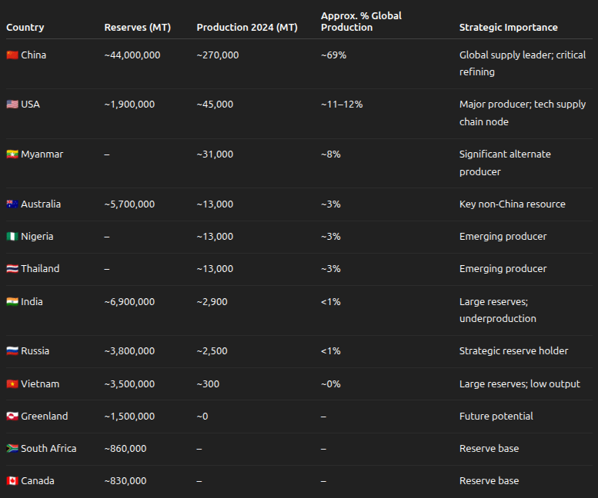This screenshot has height=498, width=598.
Task: Click the Myanmar flag icon
Action: pyautogui.click(x=12, y=154)
